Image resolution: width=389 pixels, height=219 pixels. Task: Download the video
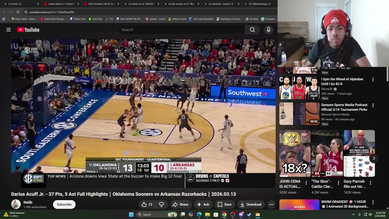pyautogui.click(x=251, y=204)
